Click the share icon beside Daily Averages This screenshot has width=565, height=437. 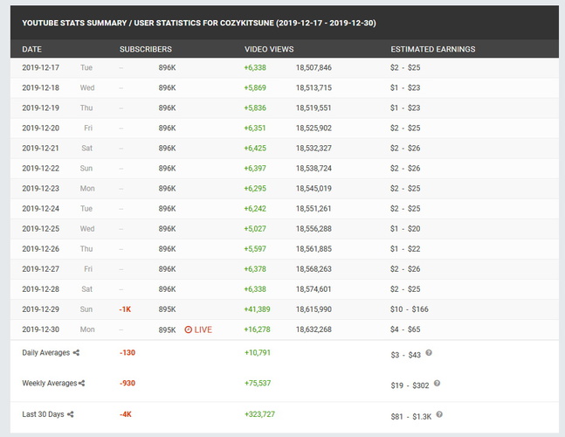pos(76,351)
